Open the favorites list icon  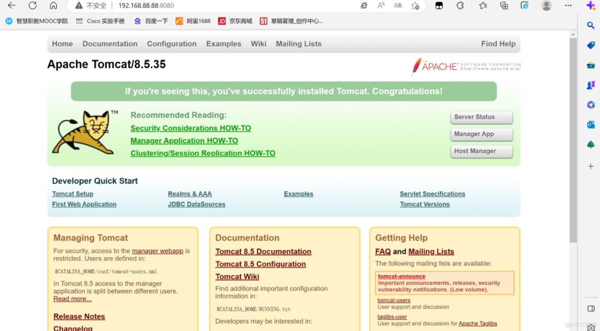[483, 6]
